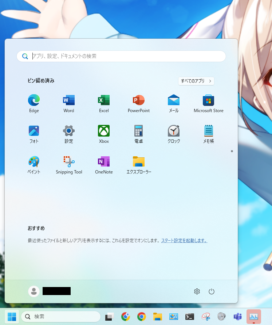Open the speaker sound icon on taskbar
Viewport: 272px width, 325px height.
coord(221,317)
